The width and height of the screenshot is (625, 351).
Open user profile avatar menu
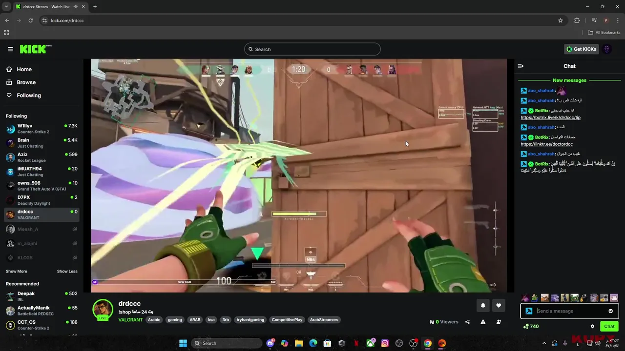[607, 49]
